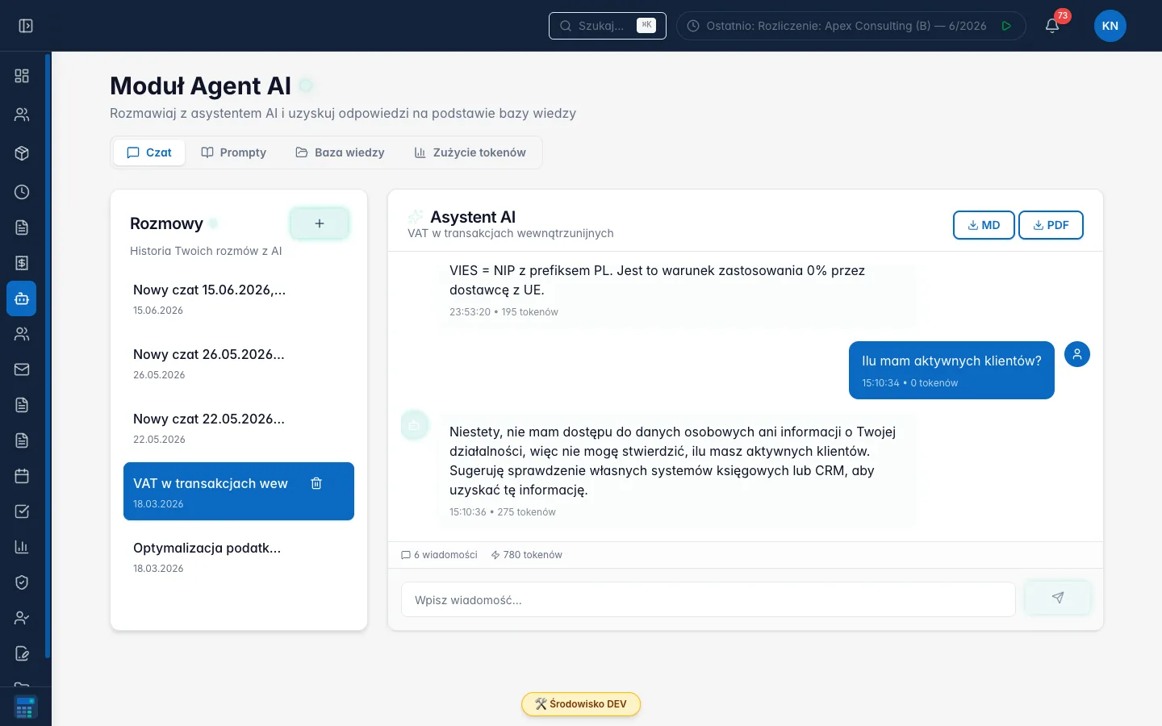This screenshot has width=1162, height=726.
Task: Switch to the Prompty tab
Action: 233,152
